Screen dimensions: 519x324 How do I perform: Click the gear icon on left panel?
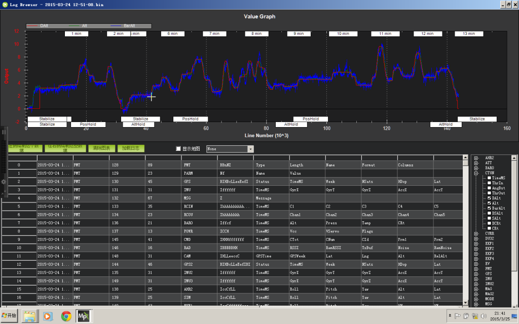tap(4, 182)
